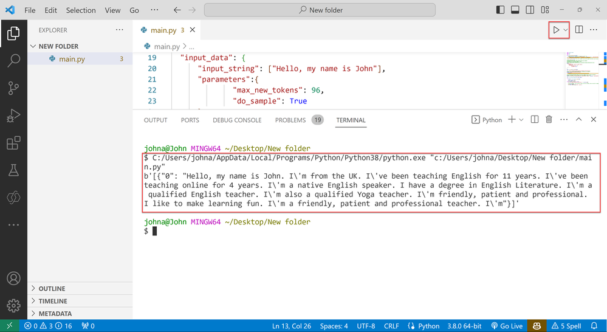Click the Python terminal label
Viewport: 607px width, 332px height.
pyautogui.click(x=487, y=120)
